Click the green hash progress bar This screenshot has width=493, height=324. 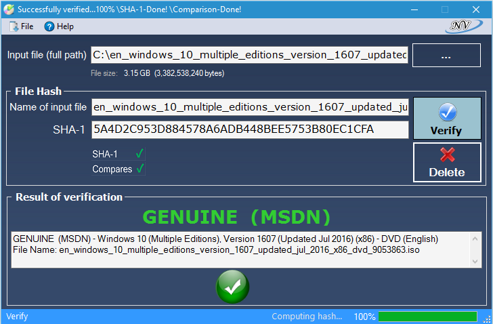(x=427, y=317)
